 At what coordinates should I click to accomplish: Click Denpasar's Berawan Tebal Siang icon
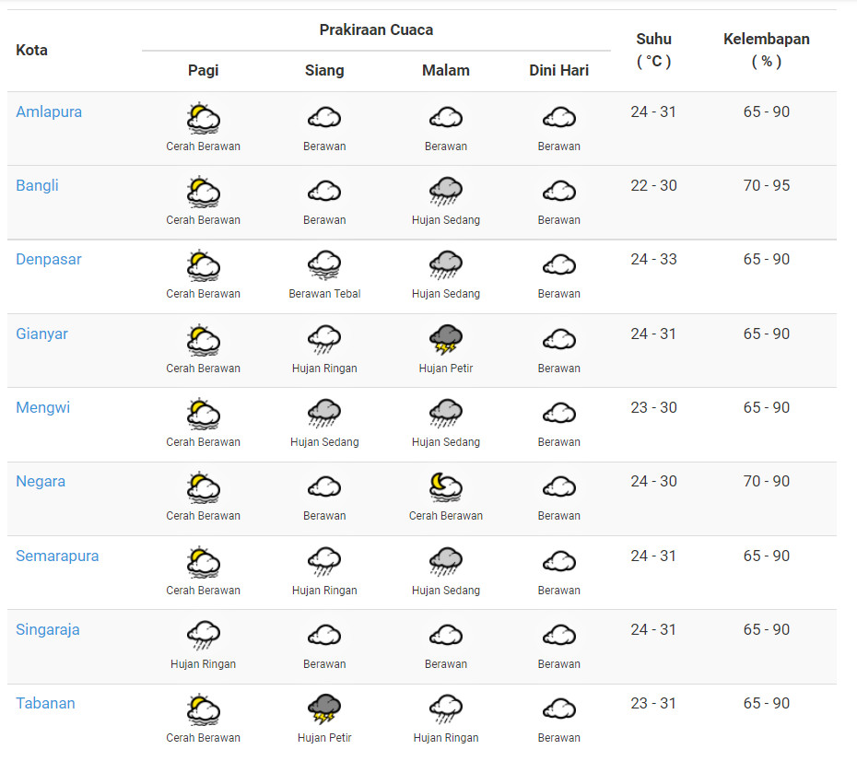324,265
